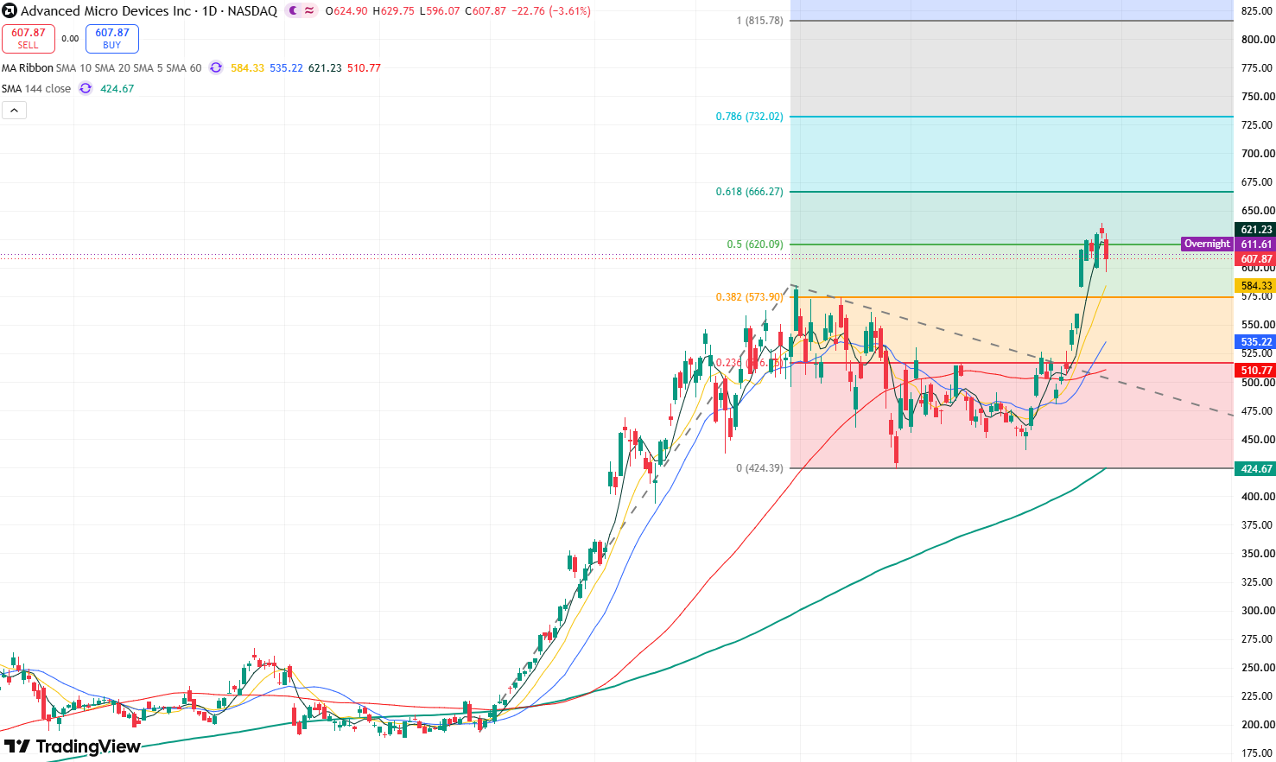This screenshot has width=1276, height=762.
Task: Select the Fib level 0.382 (573.90) label
Action: (x=749, y=297)
